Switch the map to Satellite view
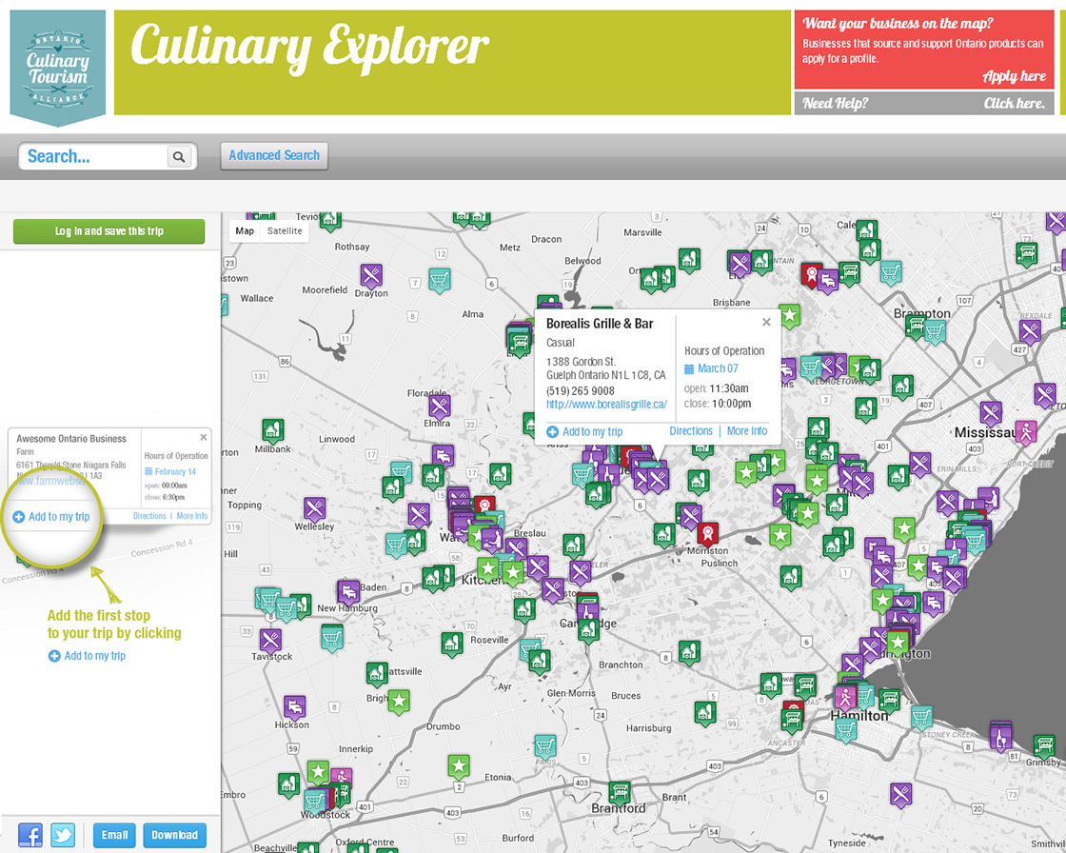The image size is (1066, 853). (x=285, y=231)
